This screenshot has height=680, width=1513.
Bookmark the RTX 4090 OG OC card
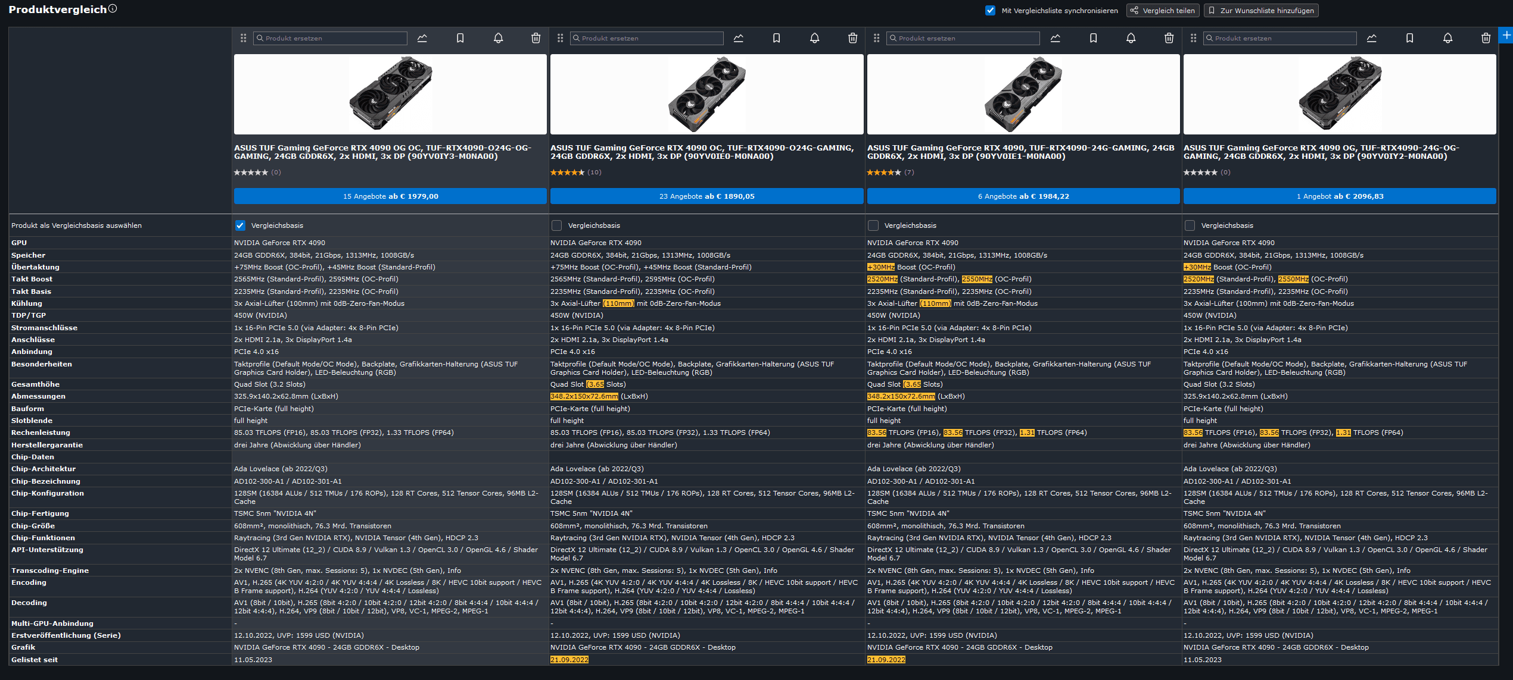coord(460,38)
